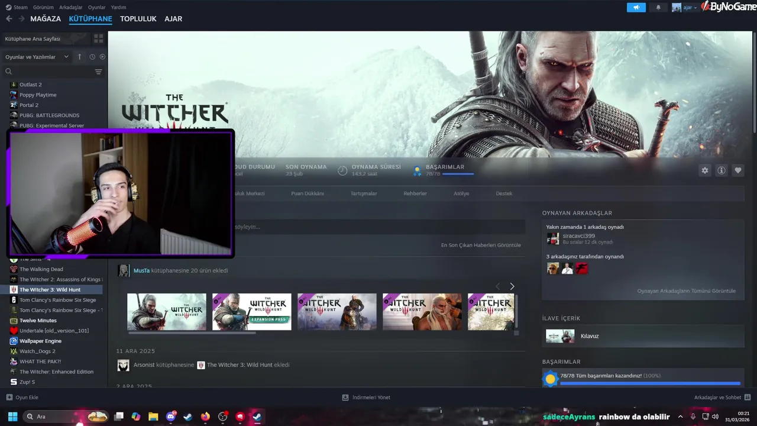Viewport: 757px width, 426px height.
Task: Open the Oyunlar menu
Action: tap(96, 7)
